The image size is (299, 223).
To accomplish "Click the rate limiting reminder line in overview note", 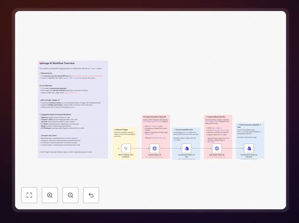I will pos(66,152).
